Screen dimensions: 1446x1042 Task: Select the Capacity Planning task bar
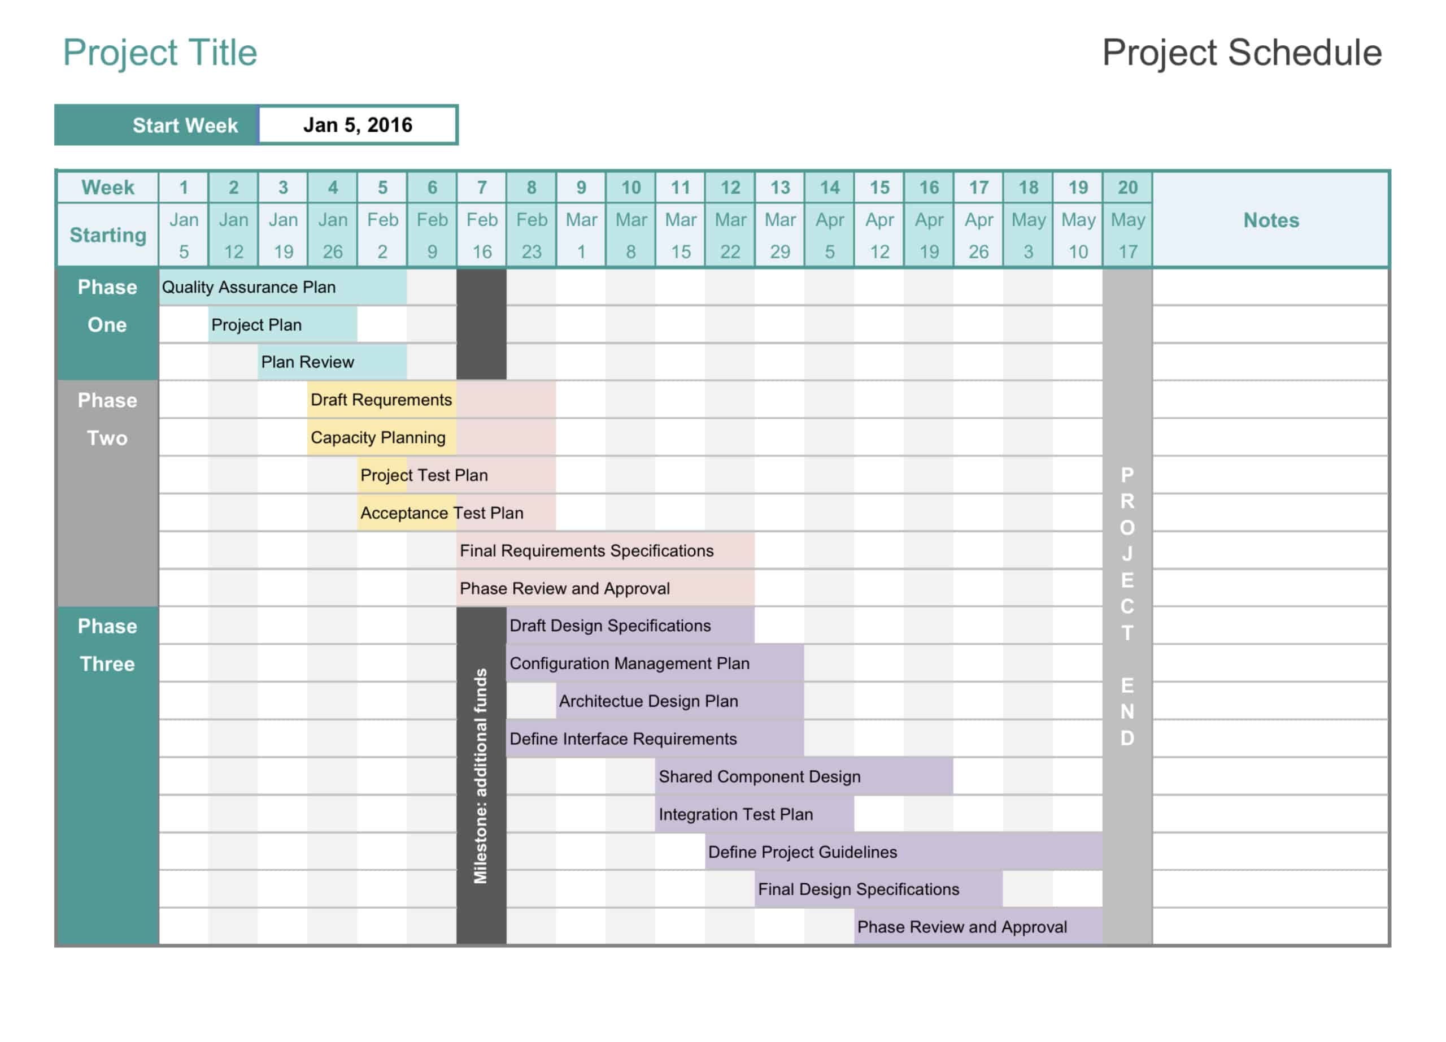(x=381, y=437)
